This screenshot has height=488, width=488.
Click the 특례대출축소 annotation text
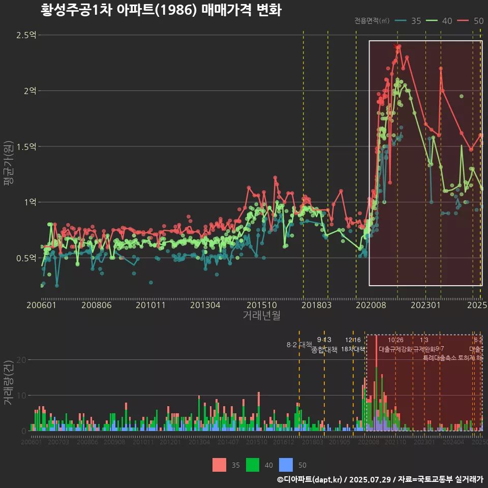(440, 358)
